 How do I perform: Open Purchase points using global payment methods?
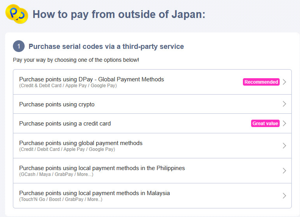pyautogui.click(x=81, y=143)
